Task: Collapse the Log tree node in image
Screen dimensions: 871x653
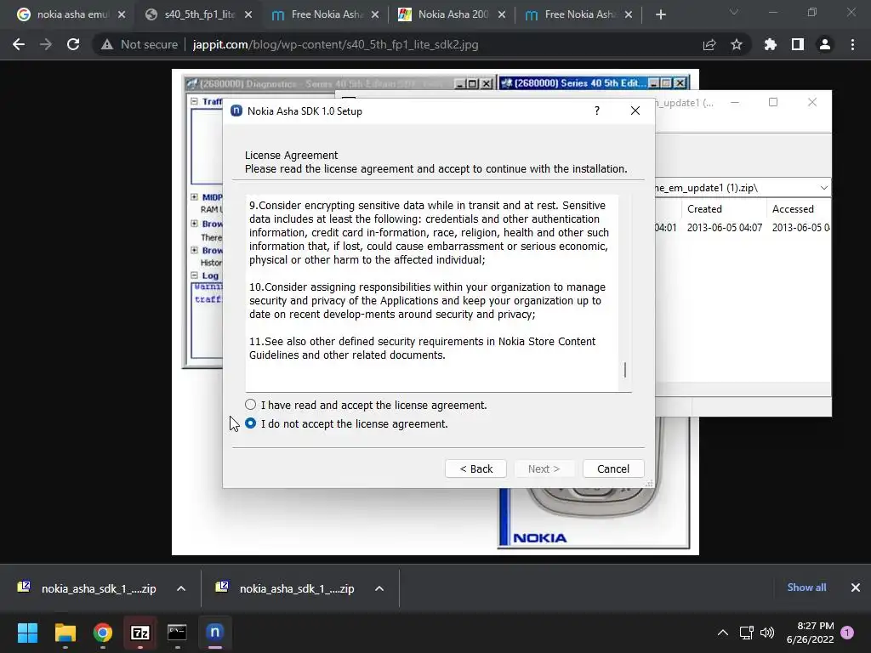Action: tap(194, 275)
